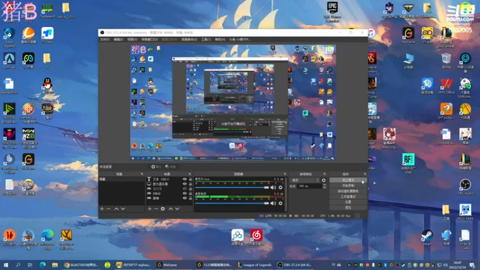Pop out the Scene Transitions dock panel
Viewport: 480px width, 270px height.
(325, 174)
